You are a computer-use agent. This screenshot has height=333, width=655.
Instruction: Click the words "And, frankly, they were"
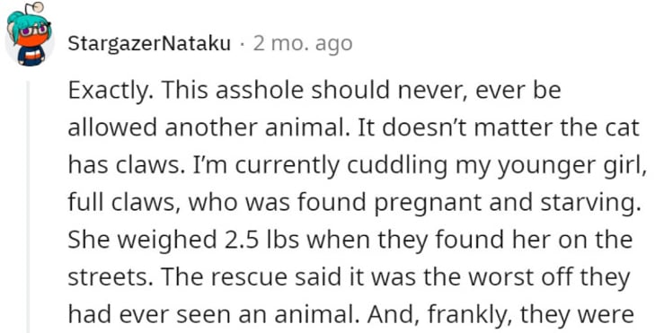click(500, 316)
